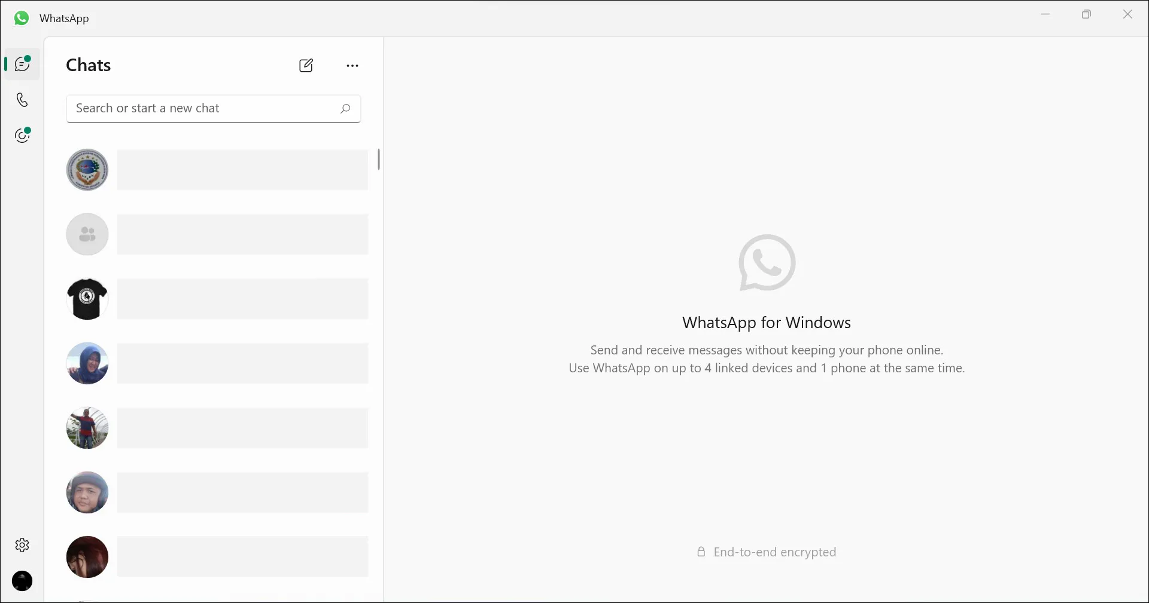
Task: Click the WhatsApp logo in title bar
Action: point(22,18)
